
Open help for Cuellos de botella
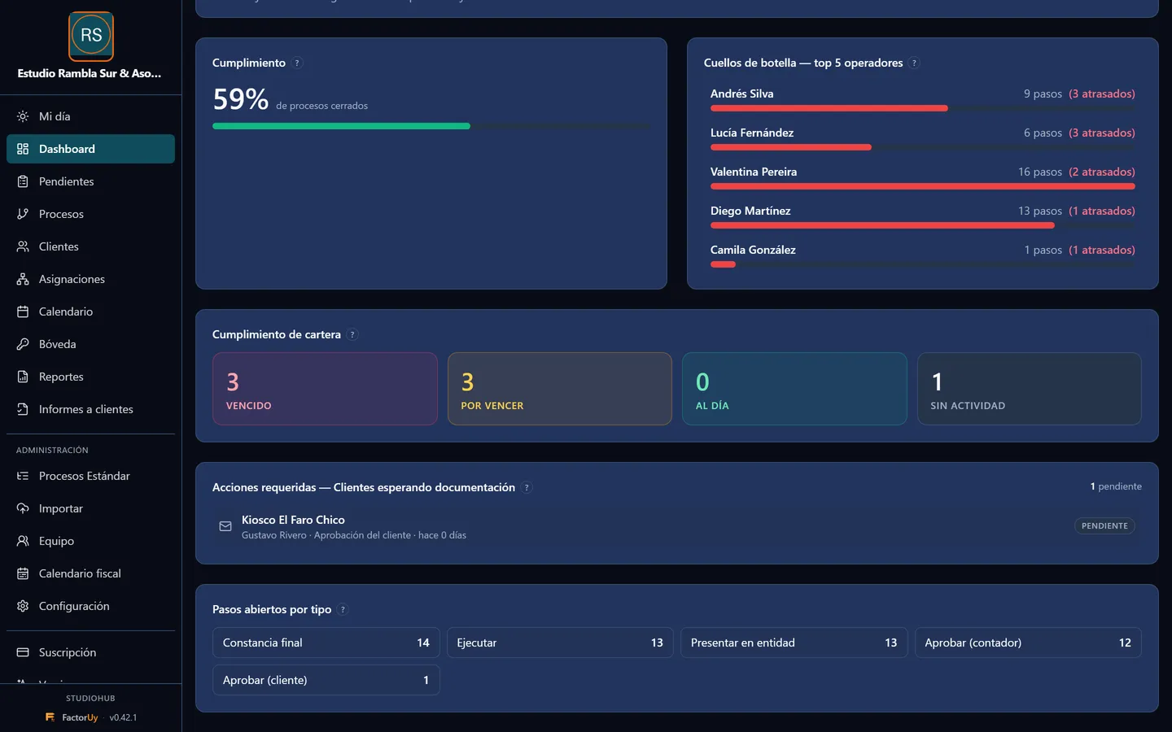click(915, 63)
